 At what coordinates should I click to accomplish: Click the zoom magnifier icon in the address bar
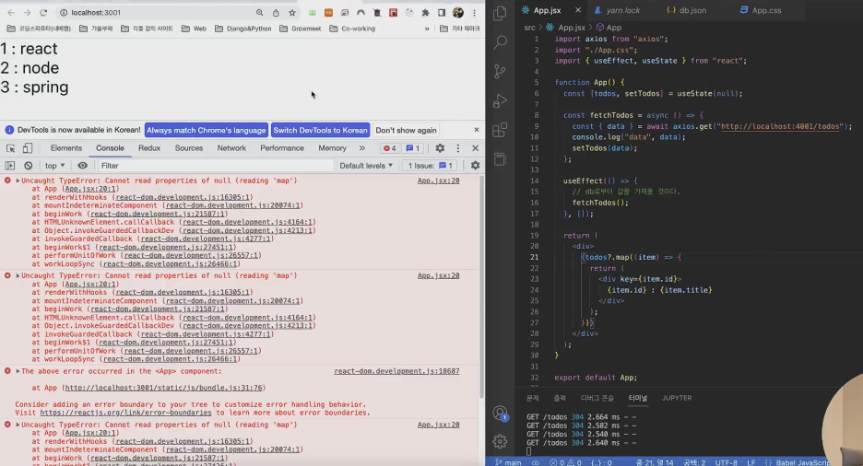260,13
